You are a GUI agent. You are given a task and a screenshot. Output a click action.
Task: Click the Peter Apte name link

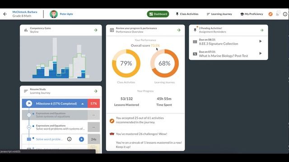[66, 14]
